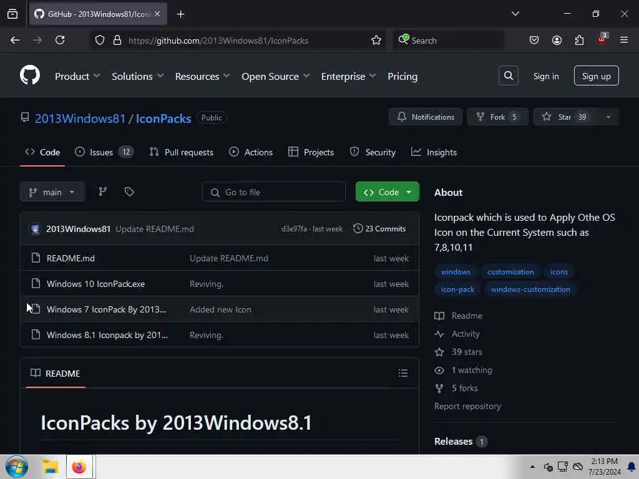Open the README outline list icon
The image size is (639, 479).
(402, 373)
